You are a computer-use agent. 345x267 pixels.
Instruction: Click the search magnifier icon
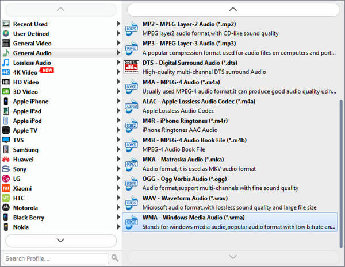(115, 258)
